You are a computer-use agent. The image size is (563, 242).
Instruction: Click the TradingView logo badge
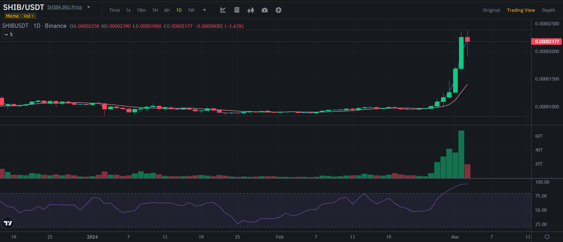[x=8, y=223]
